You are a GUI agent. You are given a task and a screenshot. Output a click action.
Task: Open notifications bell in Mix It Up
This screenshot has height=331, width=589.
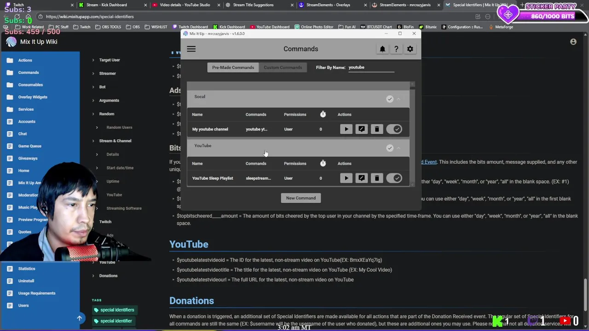click(x=382, y=49)
